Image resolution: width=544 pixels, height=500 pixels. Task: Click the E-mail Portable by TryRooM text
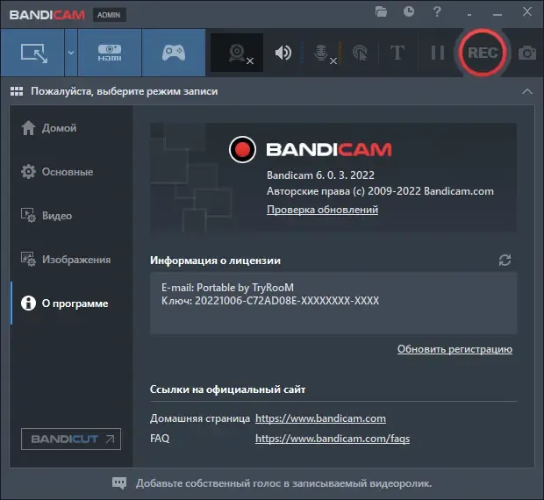(x=227, y=288)
